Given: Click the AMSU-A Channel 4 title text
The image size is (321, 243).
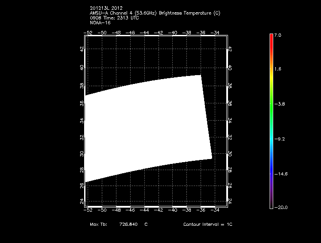Looking at the screenshot, I should point(155,13).
